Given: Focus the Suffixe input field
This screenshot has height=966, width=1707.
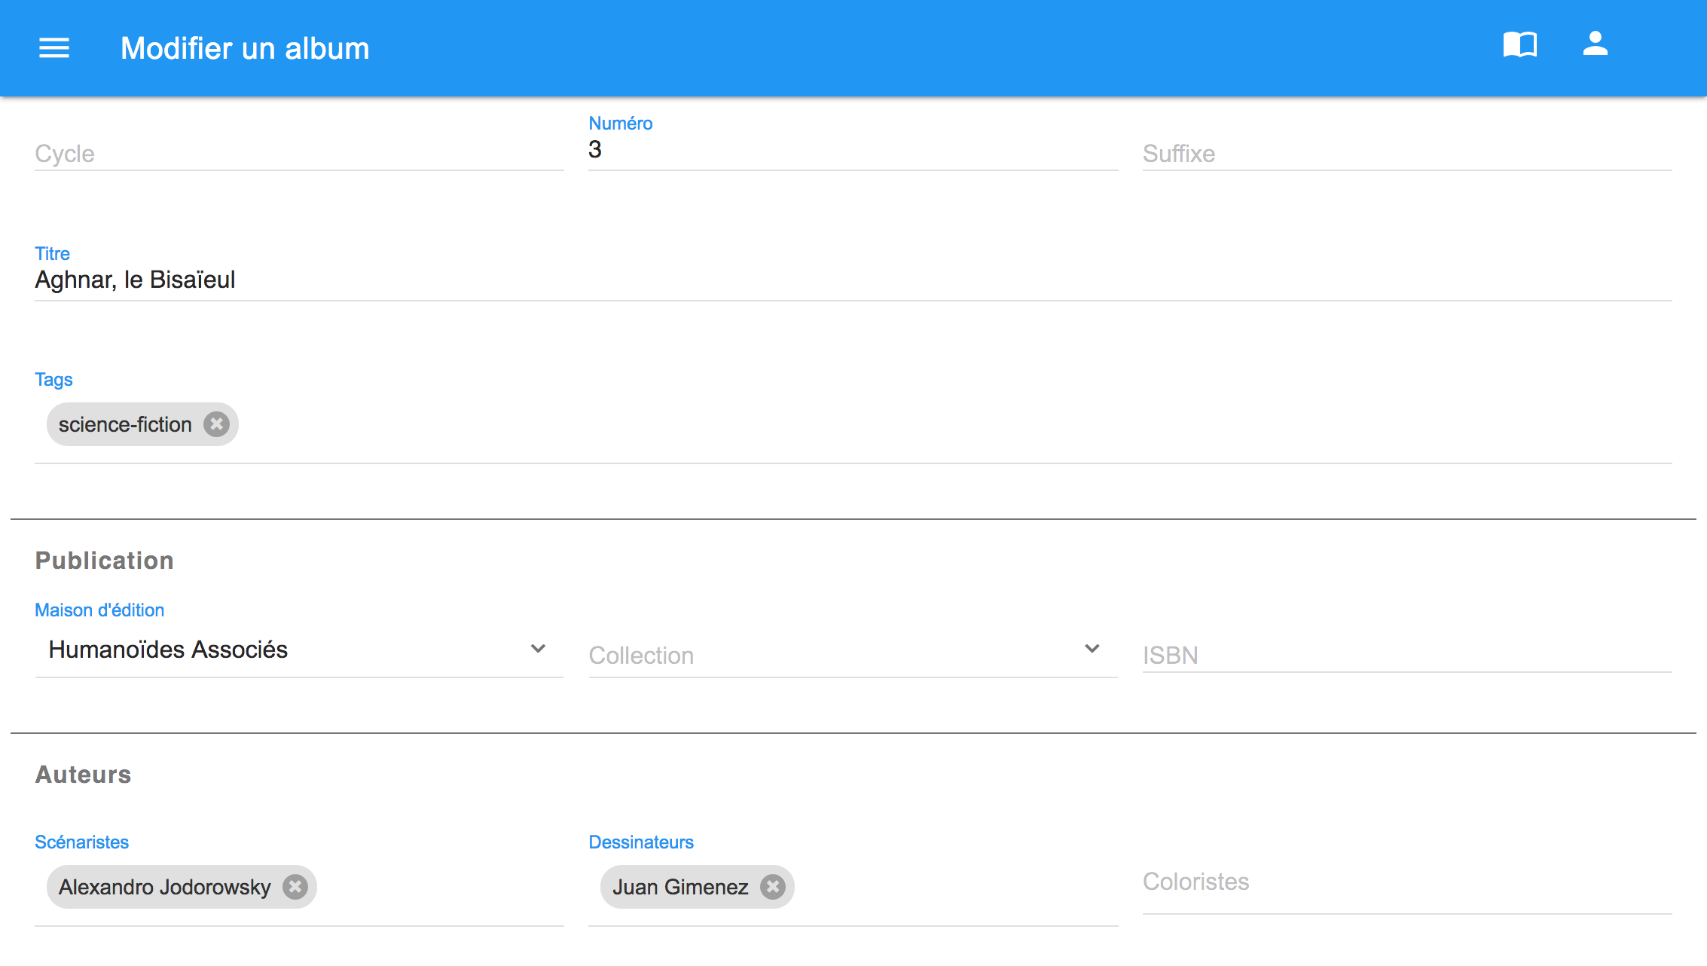Looking at the screenshot, I should [1407, 154].
